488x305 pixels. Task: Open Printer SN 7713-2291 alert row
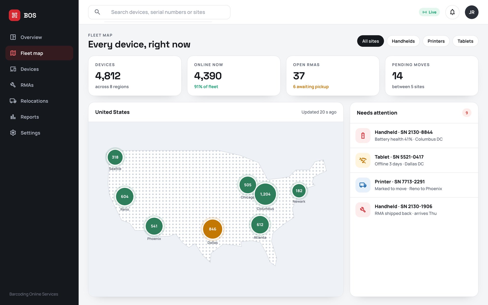tap(414, 185)
